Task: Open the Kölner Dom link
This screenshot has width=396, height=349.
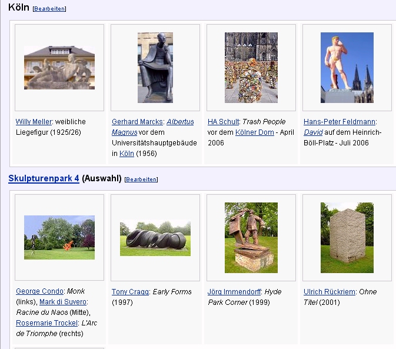Action: coord(255,132)
